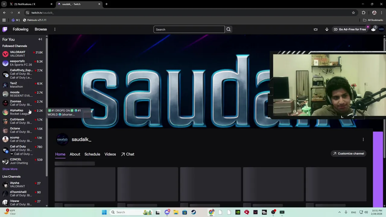Click in the Twitch Search field
The width and height of the screenshot is (386, 217).
(189, 30)
